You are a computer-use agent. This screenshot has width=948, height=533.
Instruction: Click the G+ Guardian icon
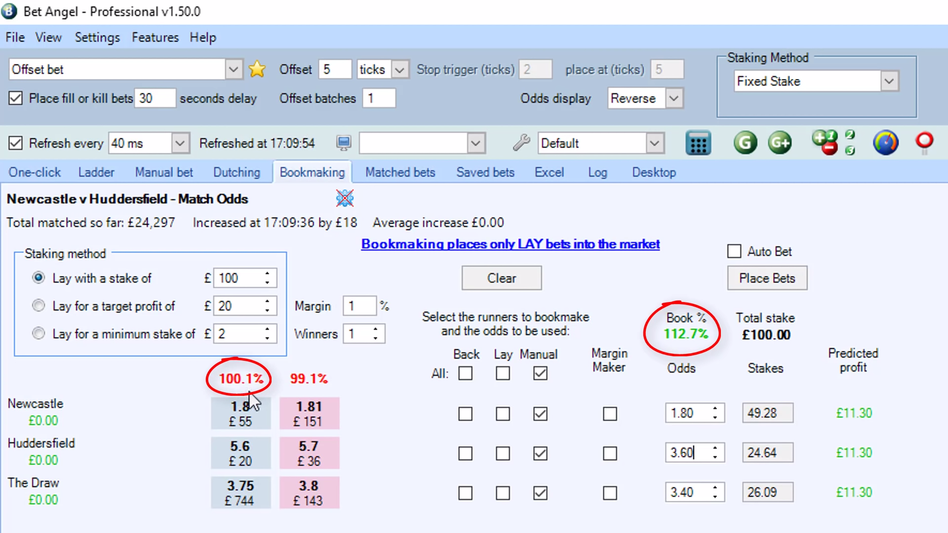coord(780,143)
